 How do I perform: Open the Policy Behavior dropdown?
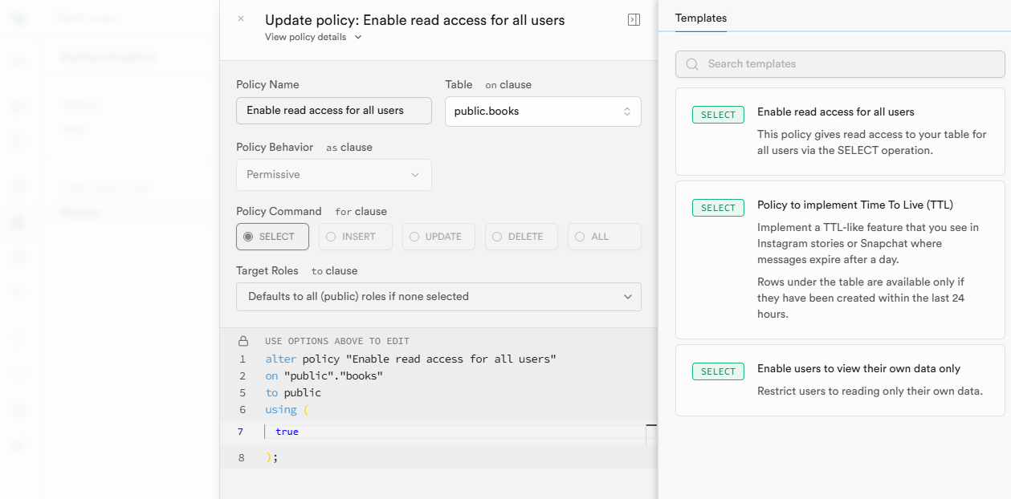(x=333, y=174)
